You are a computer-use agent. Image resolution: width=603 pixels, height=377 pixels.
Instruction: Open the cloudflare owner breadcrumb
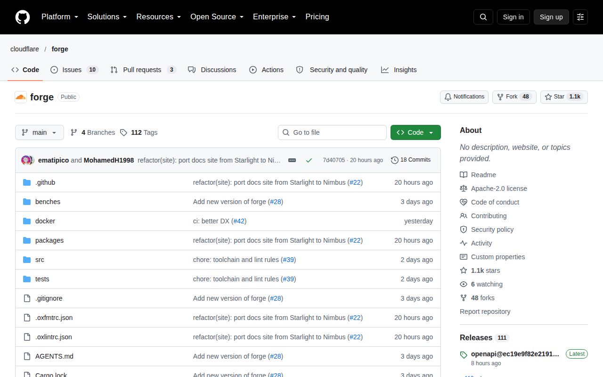coord(24,49)
